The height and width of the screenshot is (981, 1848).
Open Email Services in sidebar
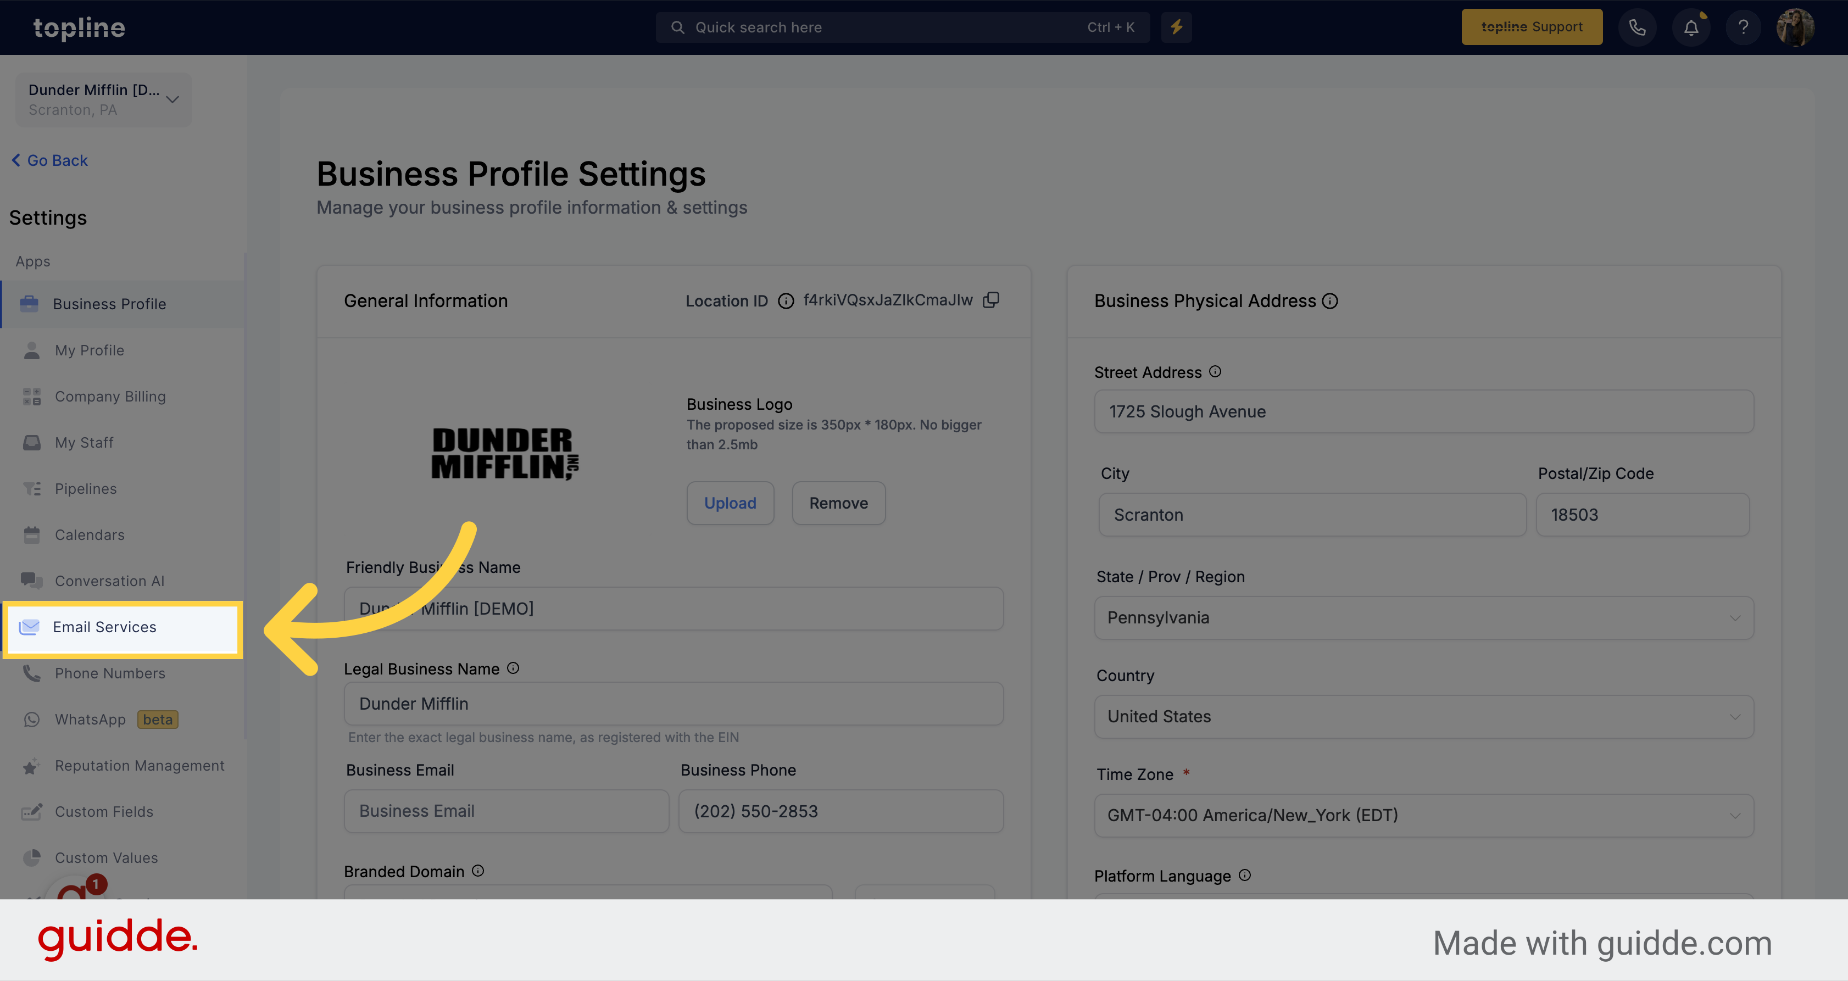(x=123, y=627)
